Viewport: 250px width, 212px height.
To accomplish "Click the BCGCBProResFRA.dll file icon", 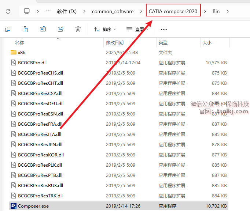I will pyautogui.click(x=14, y=124).
